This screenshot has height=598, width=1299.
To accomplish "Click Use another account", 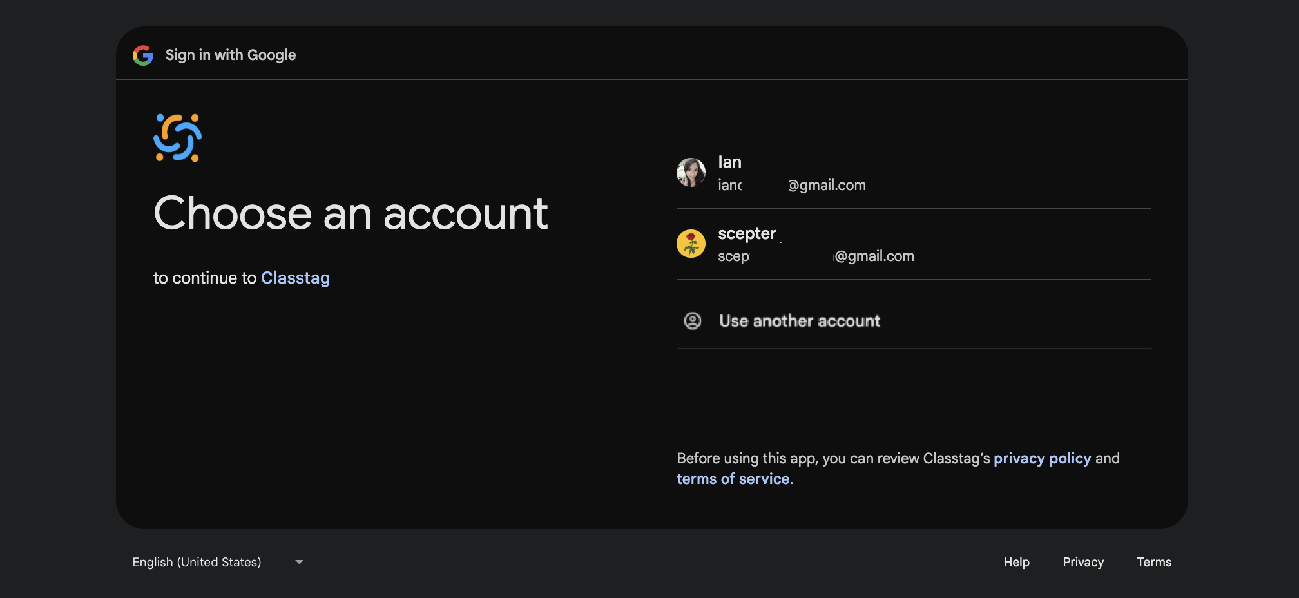I will click(914, 321).
